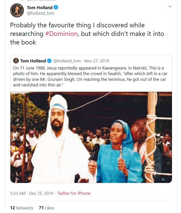Screen dimensions: 181x213
Task: View the 12 Retweets list
Action: coord(22,208)
